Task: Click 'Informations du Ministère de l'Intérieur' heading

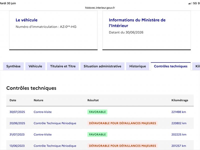Action: tap(137, 23)
